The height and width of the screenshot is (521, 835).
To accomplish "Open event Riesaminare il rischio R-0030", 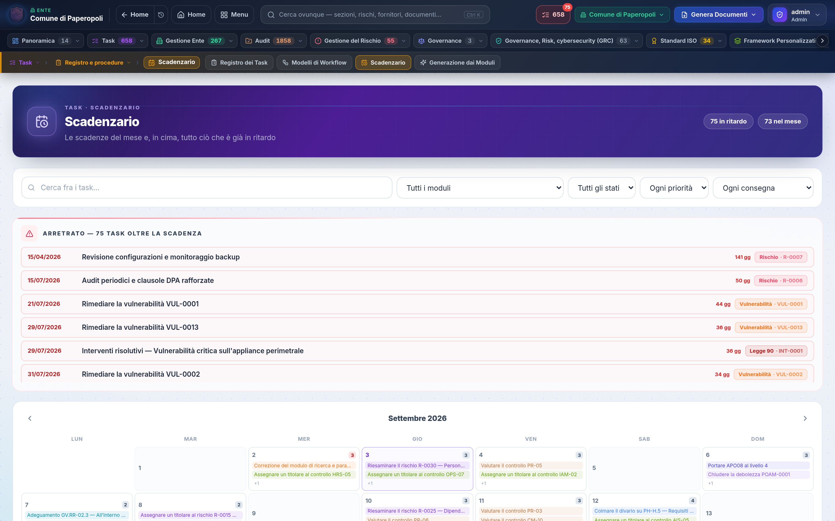I will tap(417, 466).
